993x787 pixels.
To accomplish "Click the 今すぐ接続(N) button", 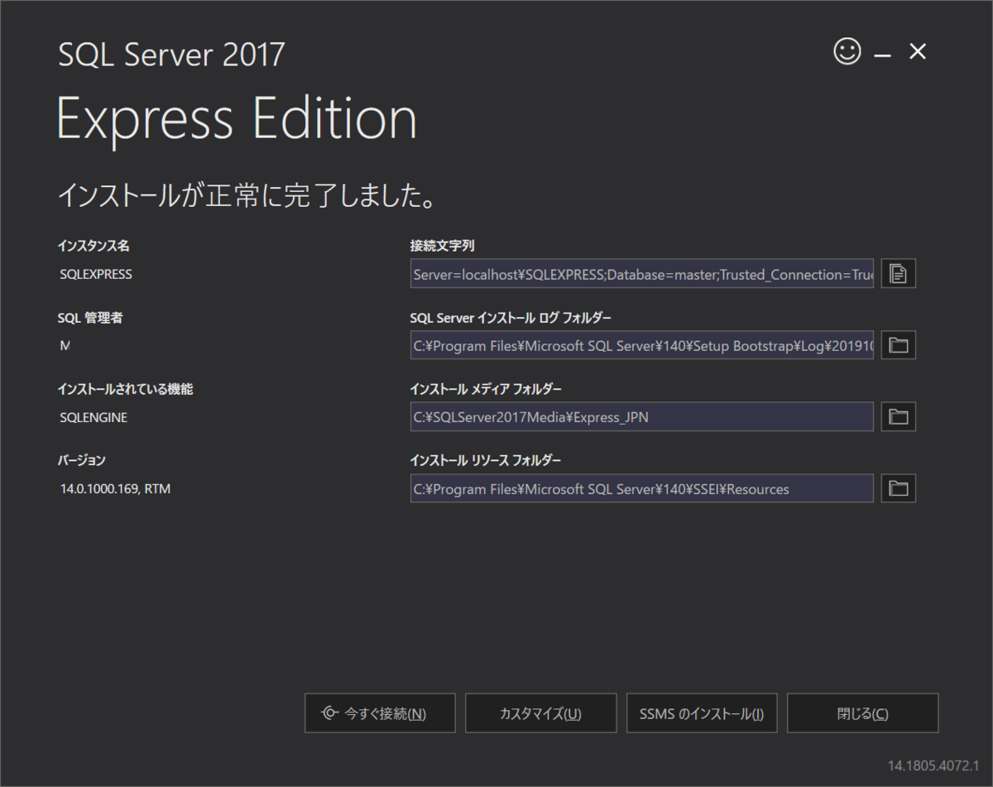I will 380,713.
